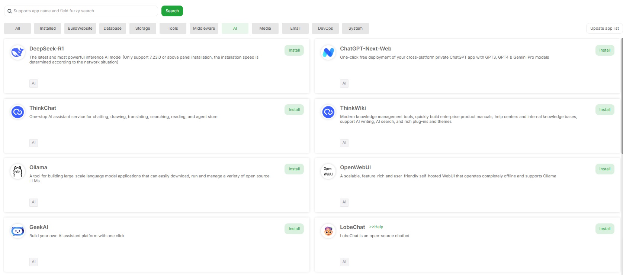The width and height of the screenshot is (623, 275).
Task: Click the 'A scalable, feature-rich' OpenWebUI description
Action: [448, 176]
